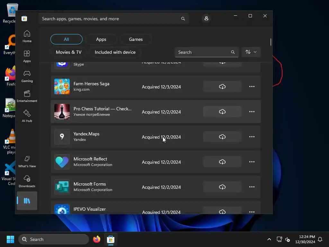Open the Apps section in sidebar
Screen dimensions: 329x247
[x=27, y=56]
